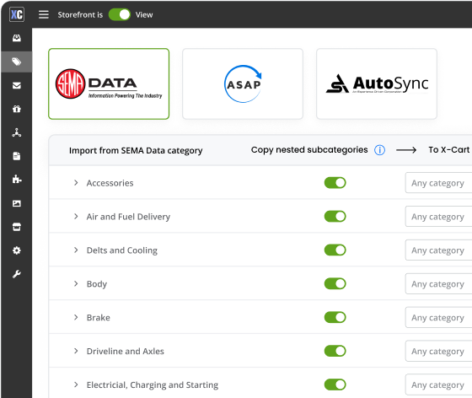This screenshot has height=398, width=472.
Task: Expand Electricial, Charging and Starting category
Action: point(76,385)
